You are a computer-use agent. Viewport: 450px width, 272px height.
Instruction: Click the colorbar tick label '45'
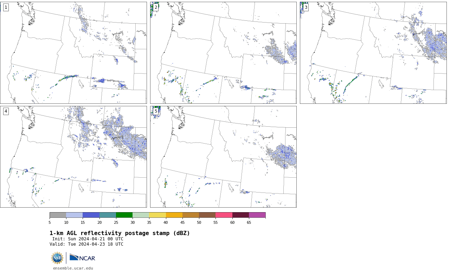(x=182, y=222)
